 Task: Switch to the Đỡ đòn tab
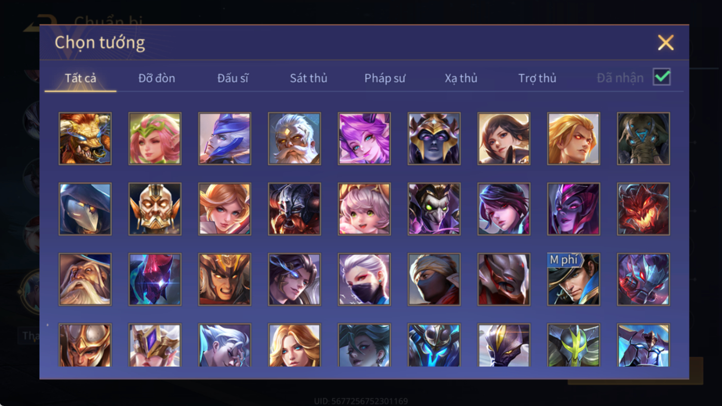point(157,78)
